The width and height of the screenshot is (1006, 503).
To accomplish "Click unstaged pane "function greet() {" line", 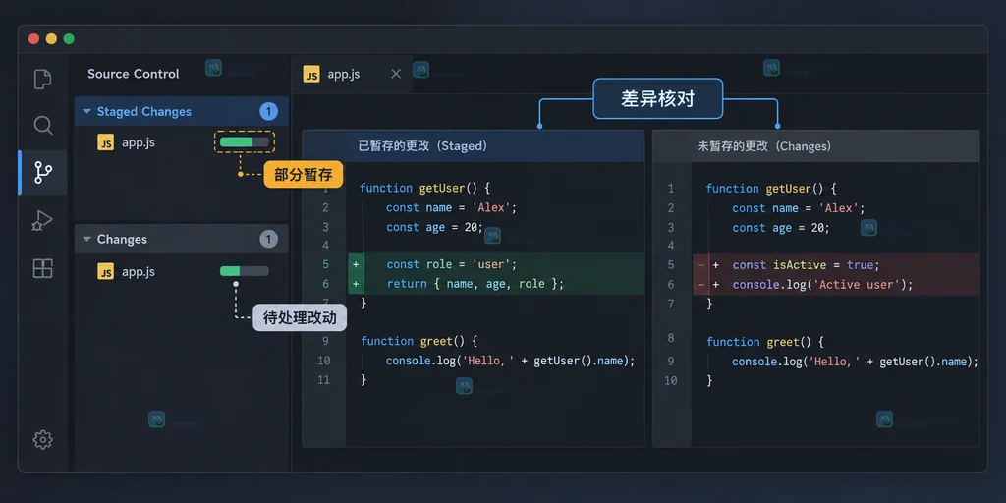I will click(765, 342).
